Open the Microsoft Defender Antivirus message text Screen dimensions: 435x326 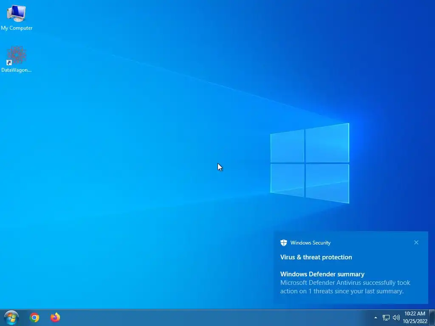pos(345,287)
